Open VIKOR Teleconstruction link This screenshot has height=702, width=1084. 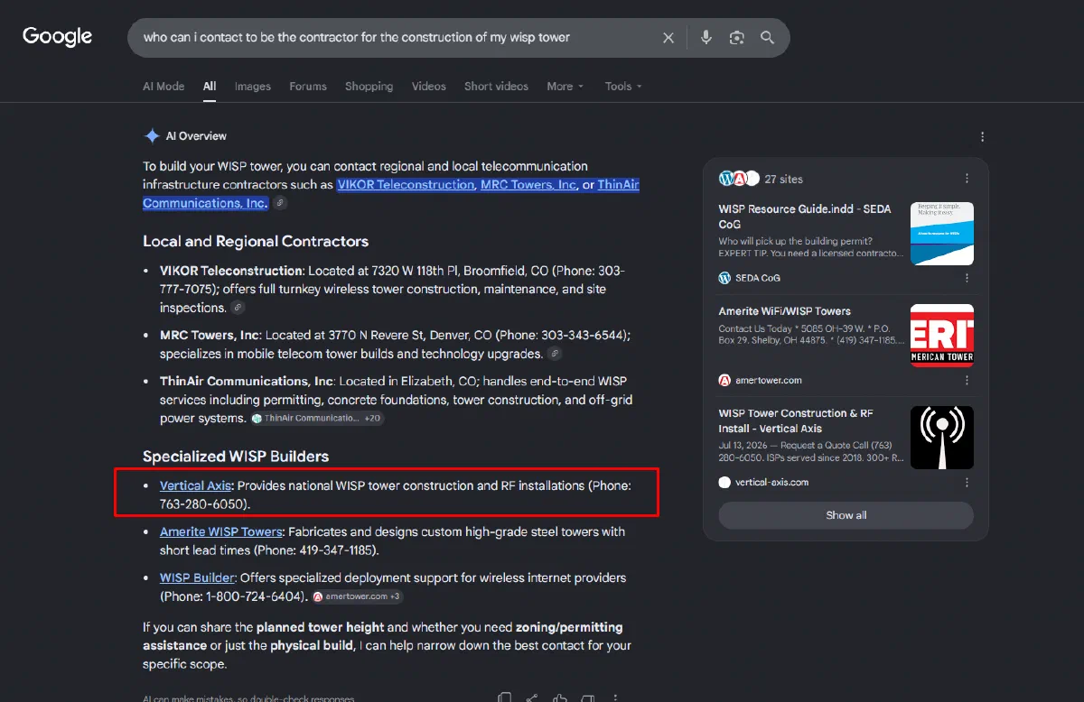(406, 184)
